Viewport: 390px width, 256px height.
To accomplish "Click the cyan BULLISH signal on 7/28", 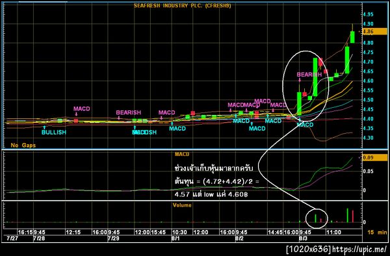I will point(54,133).
